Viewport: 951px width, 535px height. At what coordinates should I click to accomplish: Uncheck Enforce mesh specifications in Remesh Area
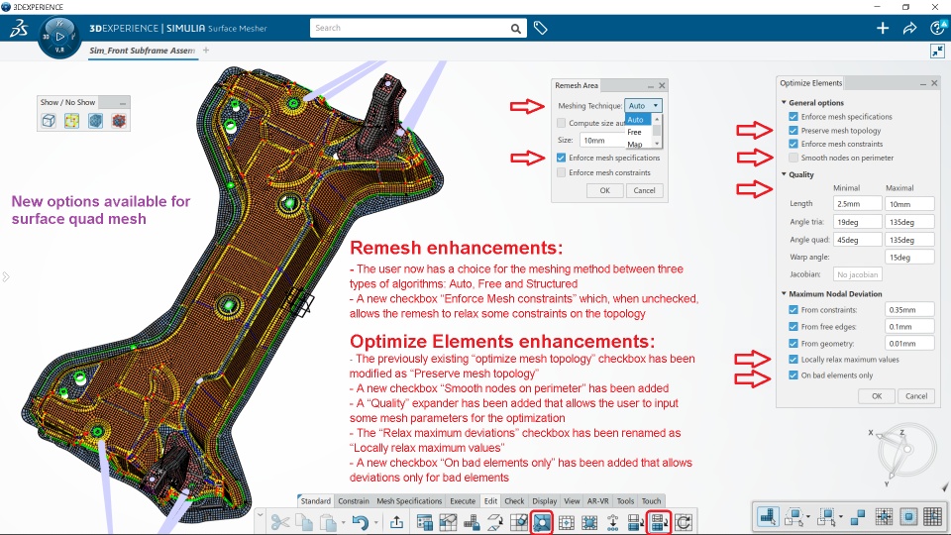[561, 158]
